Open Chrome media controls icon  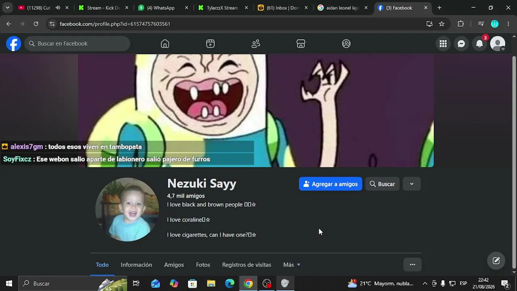click(481, 24)
